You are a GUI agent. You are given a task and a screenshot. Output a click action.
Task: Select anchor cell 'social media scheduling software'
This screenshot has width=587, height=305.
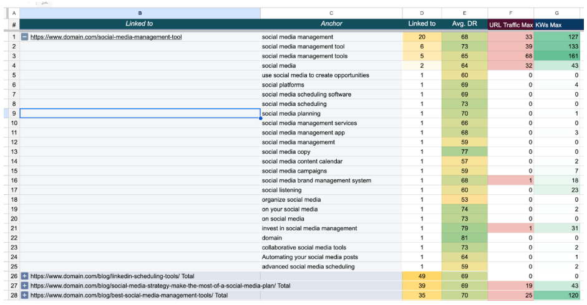pos(331,94)
